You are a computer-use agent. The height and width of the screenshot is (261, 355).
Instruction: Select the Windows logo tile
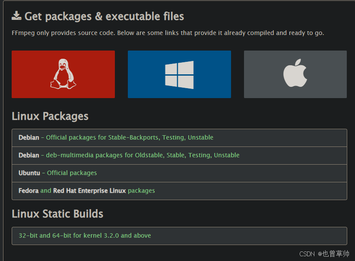tap(179, 74)
